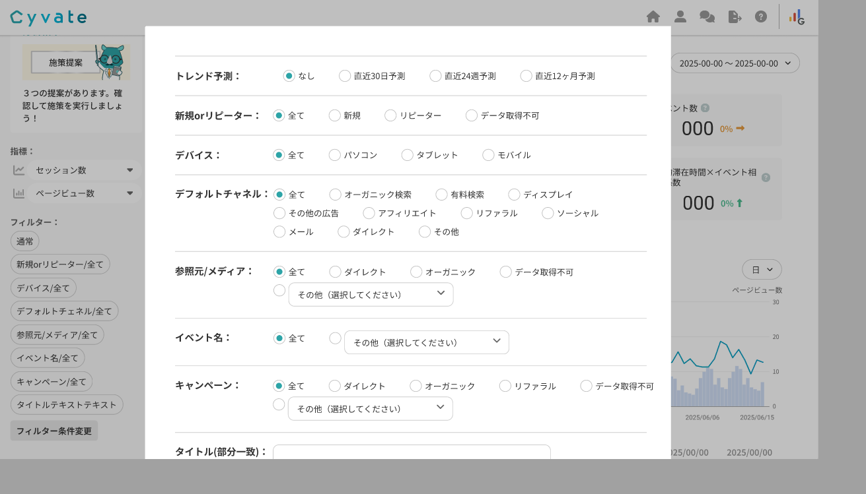Image resolution: width=866 pixels, height=494 pixels.
Task: Click the bar chart icon beside ページビュー数
Action: tap(19, 193)
